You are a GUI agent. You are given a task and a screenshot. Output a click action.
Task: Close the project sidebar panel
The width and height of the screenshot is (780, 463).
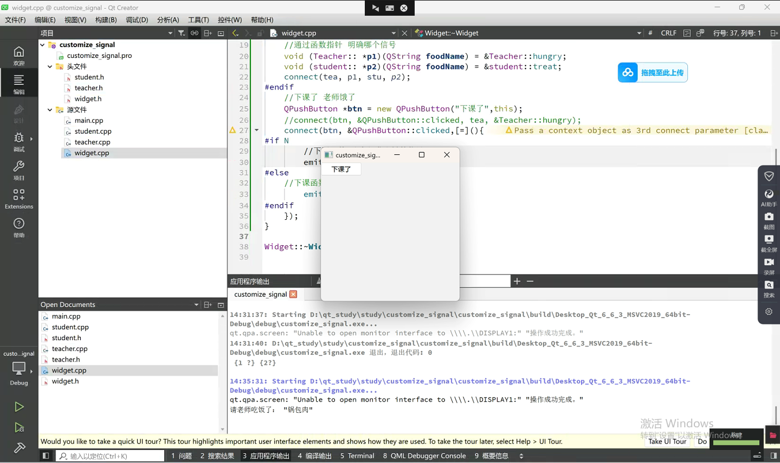221,33
